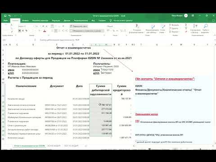The image size is (216, 162).
Task: Toggle Underline (Ч) formatting
Action: [x=26, y=31]
